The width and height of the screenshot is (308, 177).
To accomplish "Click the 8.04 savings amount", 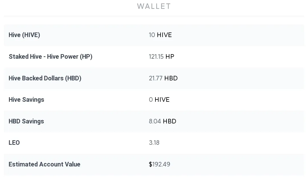I will (155, 121).
